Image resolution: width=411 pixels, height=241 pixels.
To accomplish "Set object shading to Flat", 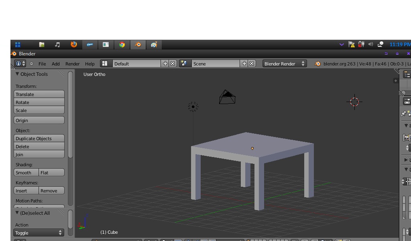I will click(x=51, y=172).
